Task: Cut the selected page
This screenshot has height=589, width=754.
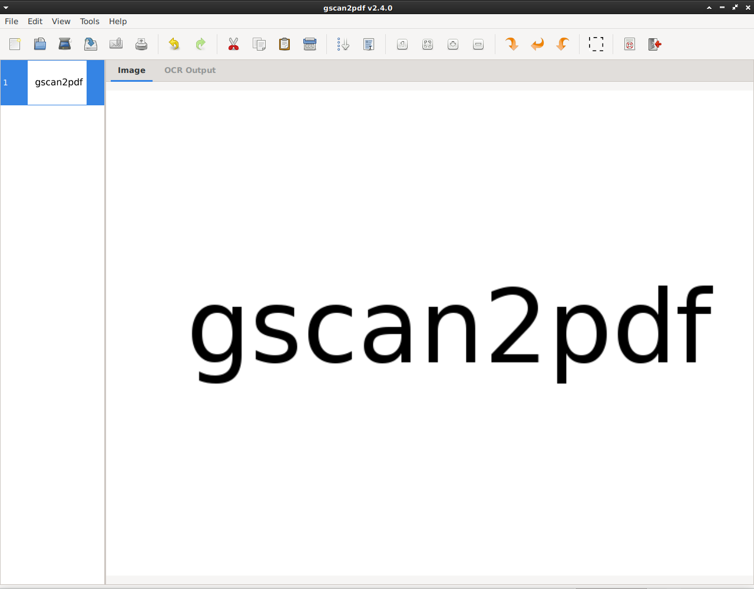Action: pyautogui.click(x=234, y=44)
